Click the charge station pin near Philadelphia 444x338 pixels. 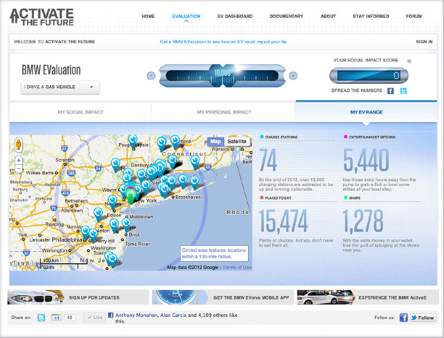[x=85, y=233]
